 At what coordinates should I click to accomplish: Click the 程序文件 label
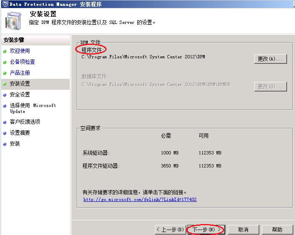(92, 50)
